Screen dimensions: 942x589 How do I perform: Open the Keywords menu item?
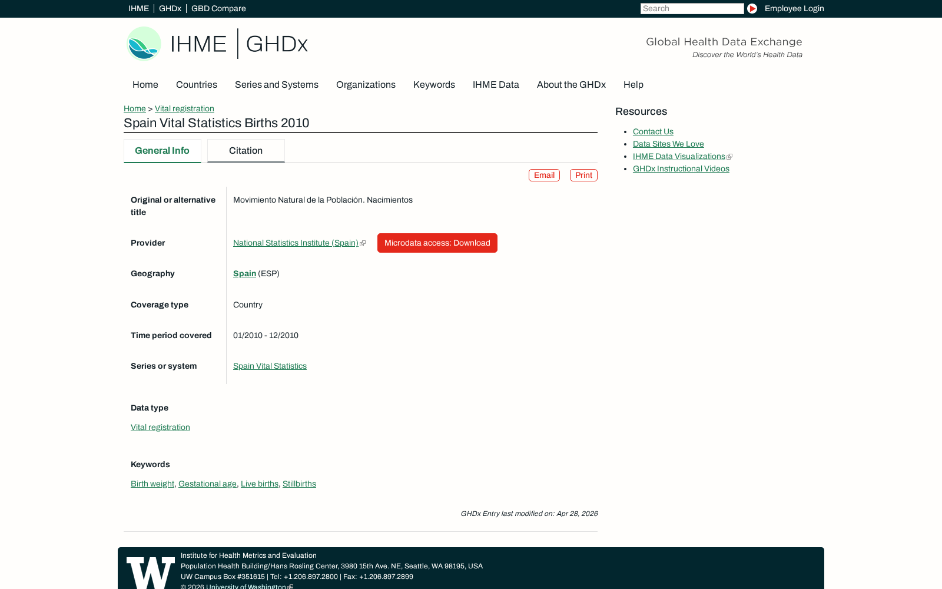[x=434, y=85]
